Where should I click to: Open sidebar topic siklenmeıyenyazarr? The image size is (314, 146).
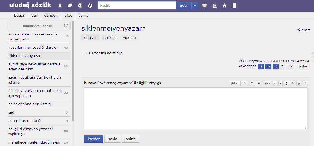click(39, 56)
